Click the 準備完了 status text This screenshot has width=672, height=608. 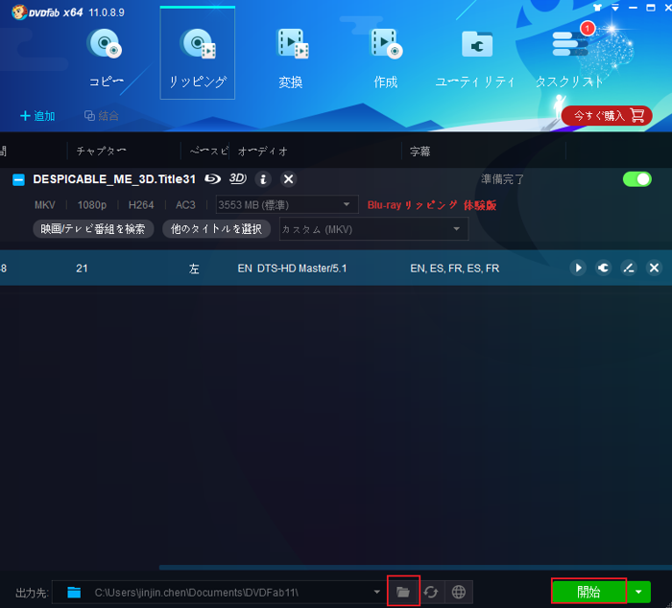click(x=502, y=179)
